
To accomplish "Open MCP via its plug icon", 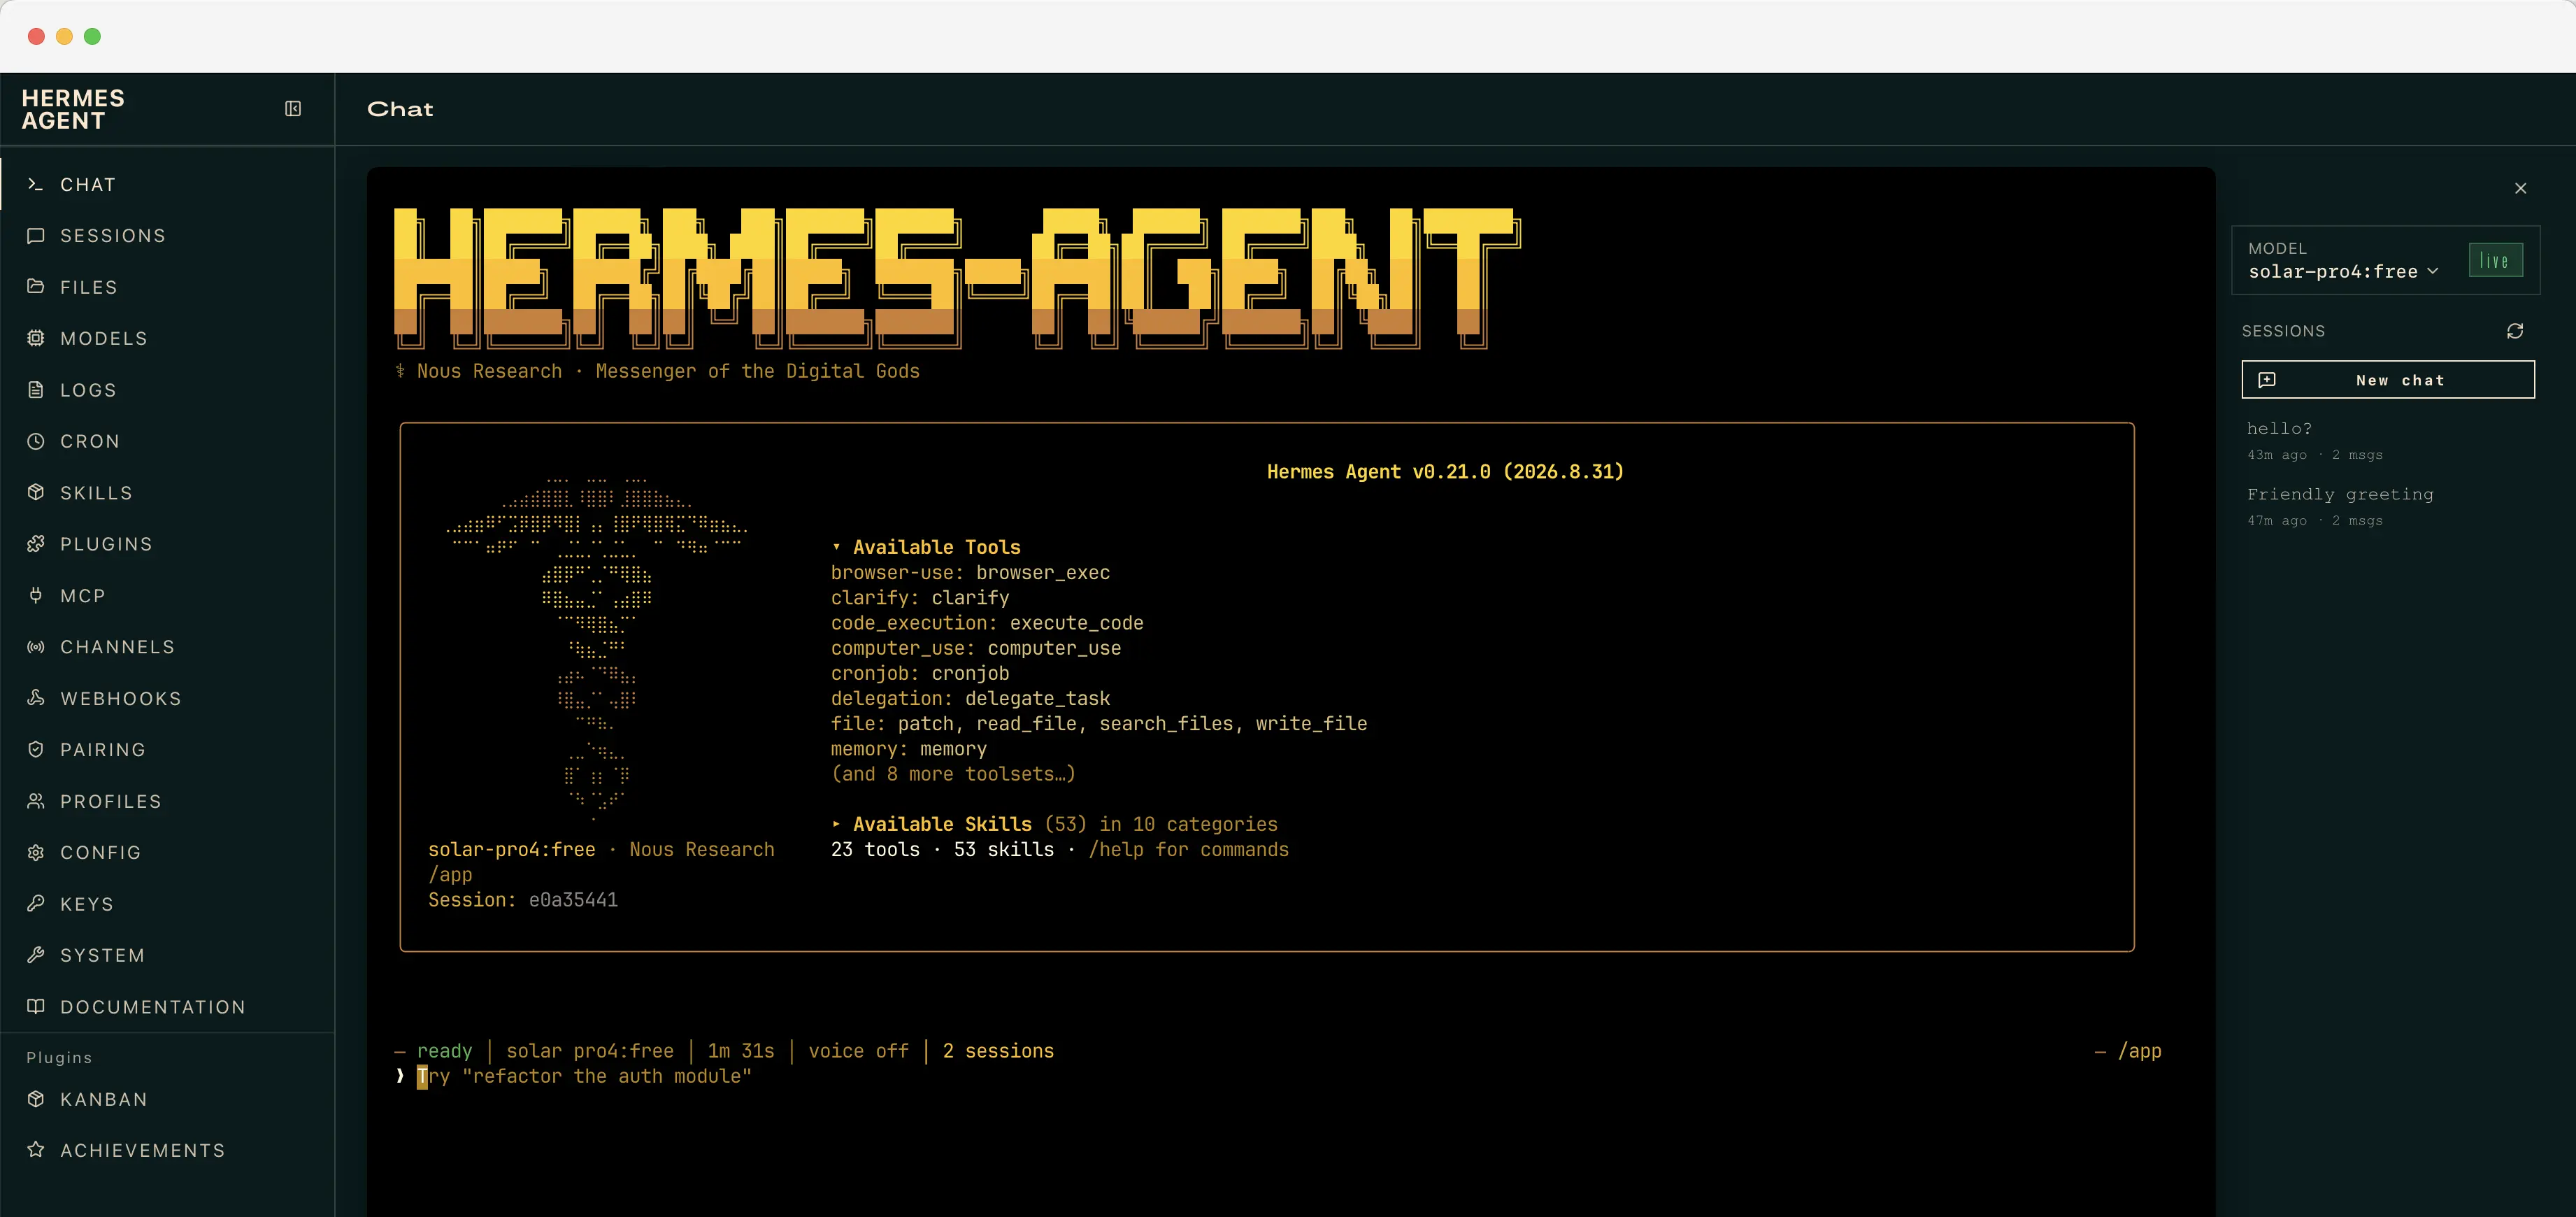I will (36, 595).
